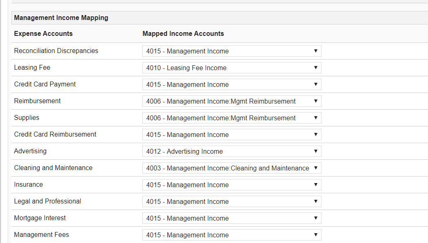Click 'Management Income Mapping' section heading
This screenshot has width=428, height=243.
click(x=61, y=18)
